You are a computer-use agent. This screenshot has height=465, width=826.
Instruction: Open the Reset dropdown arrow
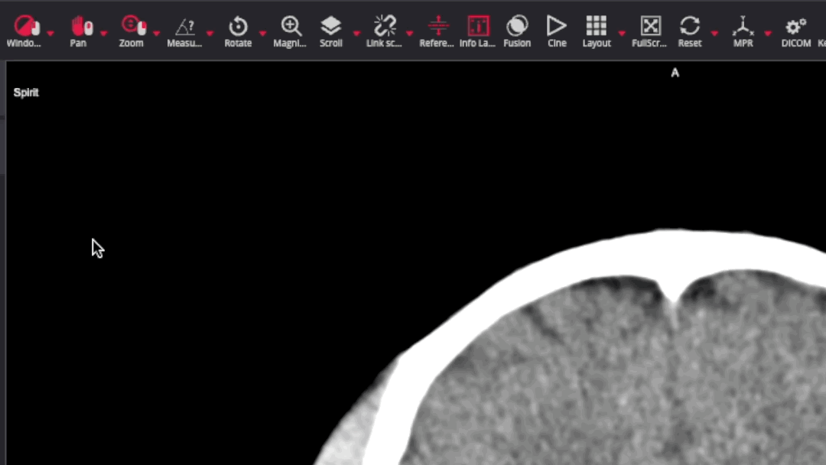tap(714, 34)
